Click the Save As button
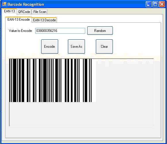Screen dimensions: 167x144 (x=76, y=47)
